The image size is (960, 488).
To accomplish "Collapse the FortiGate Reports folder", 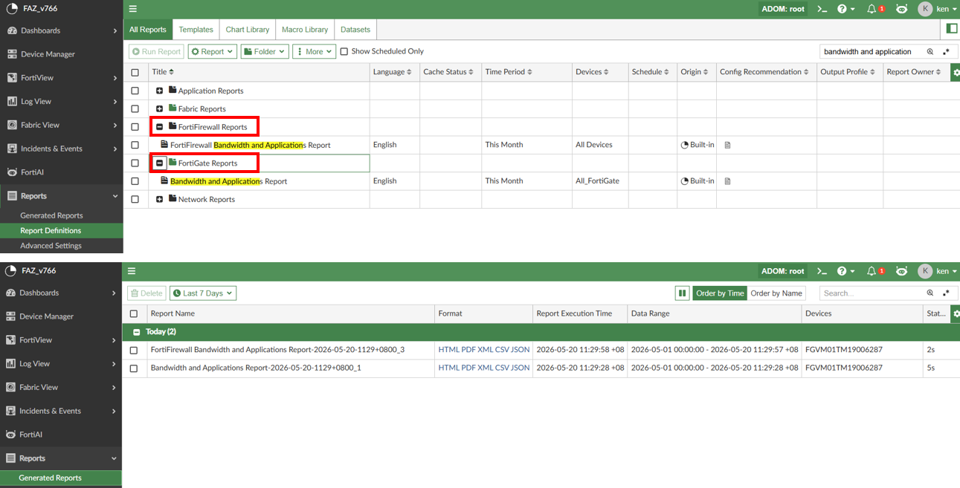I will [x=159, y=163].
